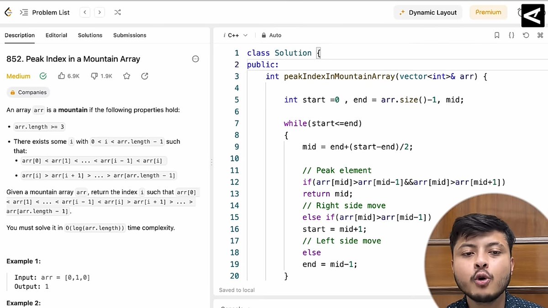Screen dimensions: 548x308
Task: Navigate to next problem with right arrow
Action: pyautogui.click(x=100, y=12)
